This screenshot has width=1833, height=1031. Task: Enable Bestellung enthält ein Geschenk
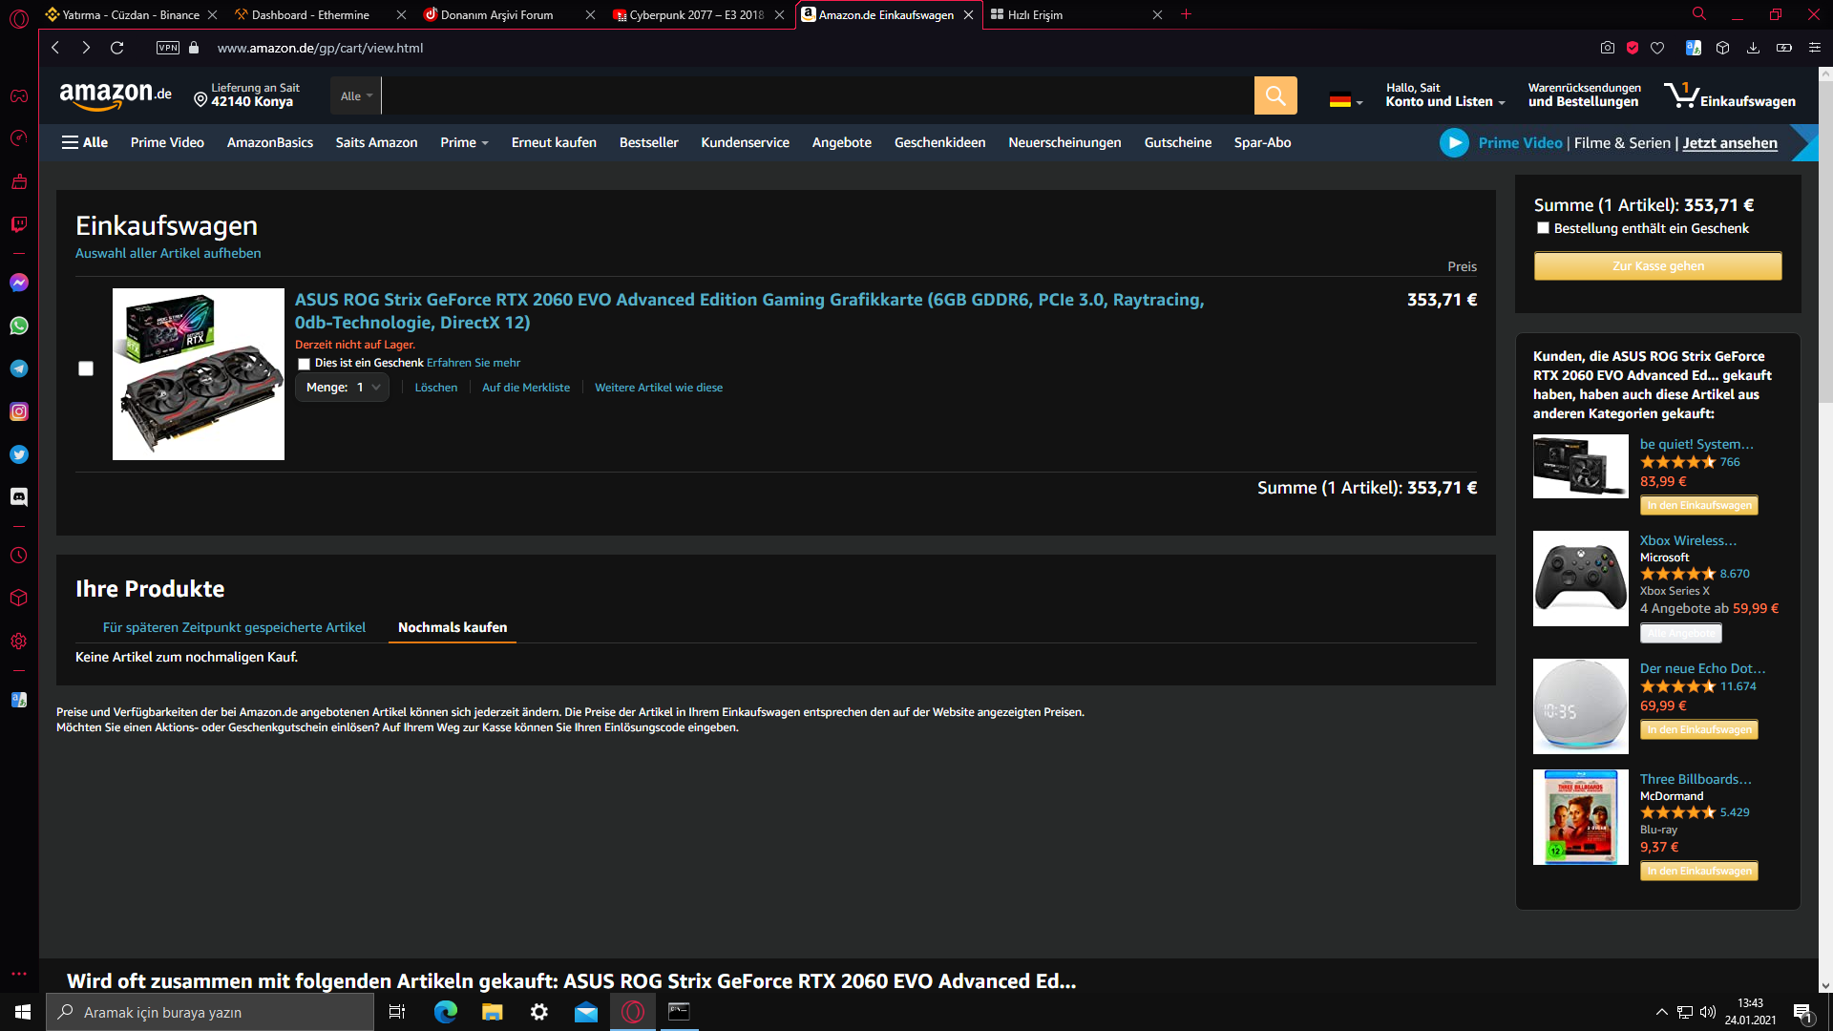point(1543,228)
